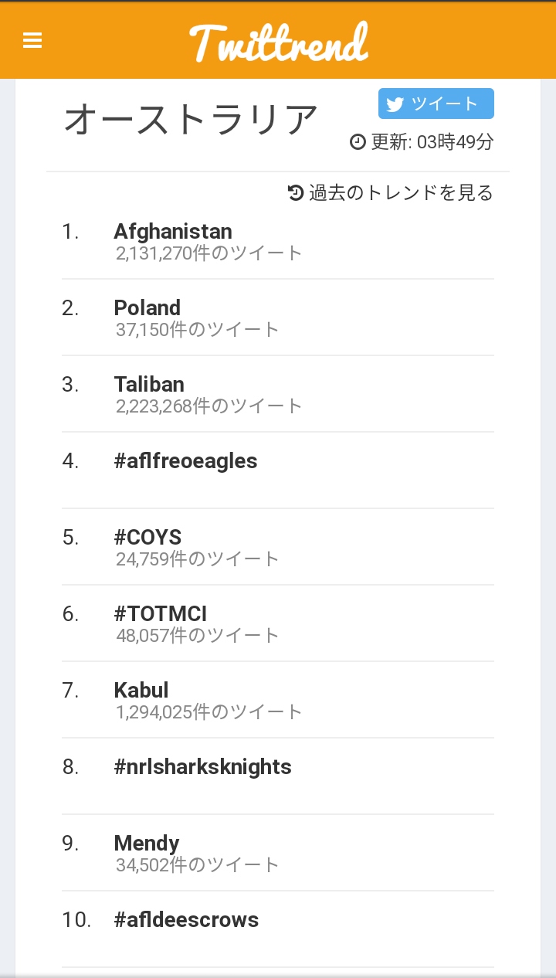Open the #afldeescrows hashtag trend
The image size is (556, 978).
click(186, 919)
